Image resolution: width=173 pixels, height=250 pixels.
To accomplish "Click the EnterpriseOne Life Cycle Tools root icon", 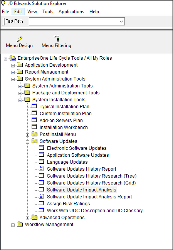I will (x=13, y=58).
